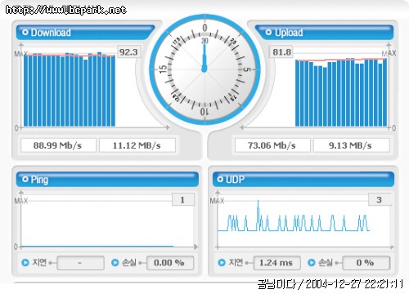Viewport: 409px width, 294px height.
Task: Click the Download bar chart
Action: 70,90
